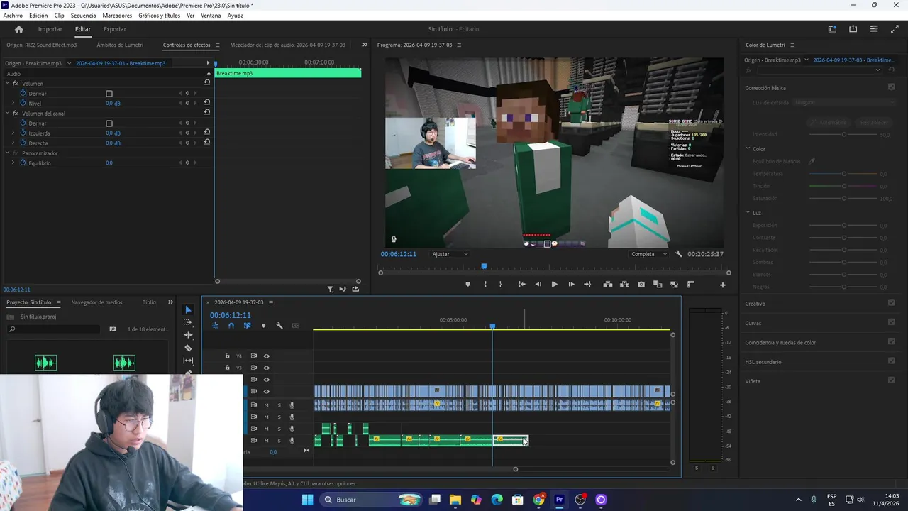Play the program monitor
Viewport: 908px width, 511px height.
click(554, 285)
